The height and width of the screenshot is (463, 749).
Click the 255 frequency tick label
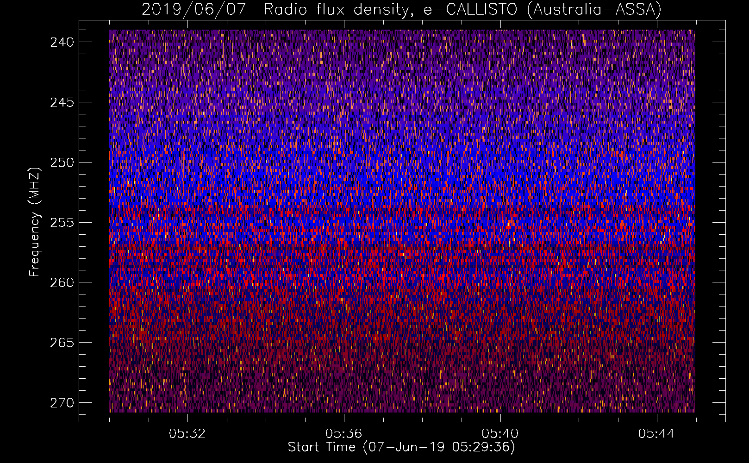tap(62, 222)
